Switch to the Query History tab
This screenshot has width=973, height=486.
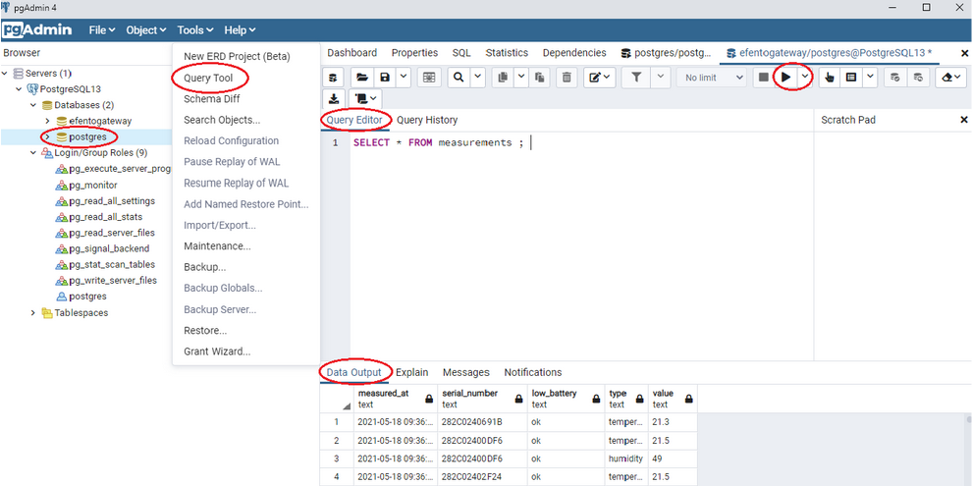click(427, 120)
